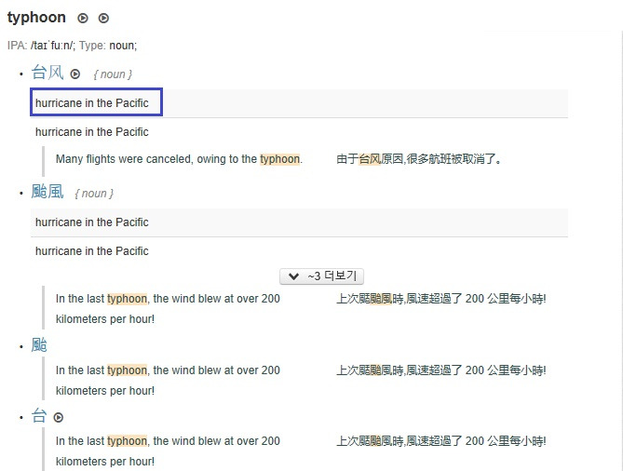Click the 'Type: noun;' text

click(108, 46)
